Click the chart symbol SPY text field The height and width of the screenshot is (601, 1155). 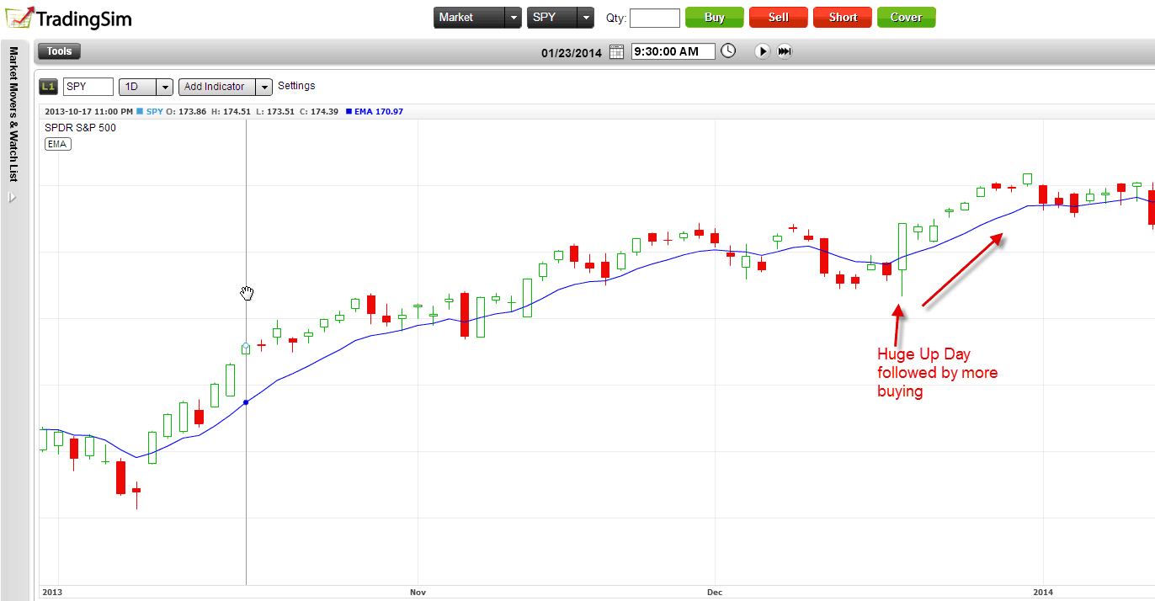click(88, 87)
